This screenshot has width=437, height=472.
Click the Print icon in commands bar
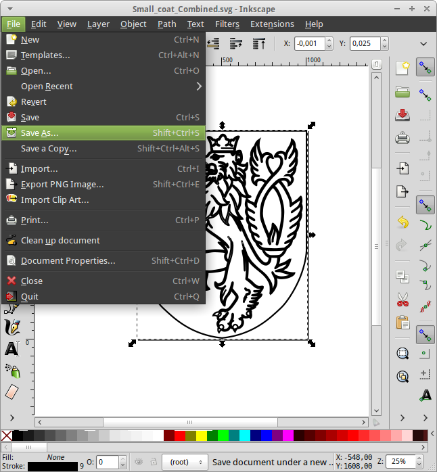click(402, 139)
